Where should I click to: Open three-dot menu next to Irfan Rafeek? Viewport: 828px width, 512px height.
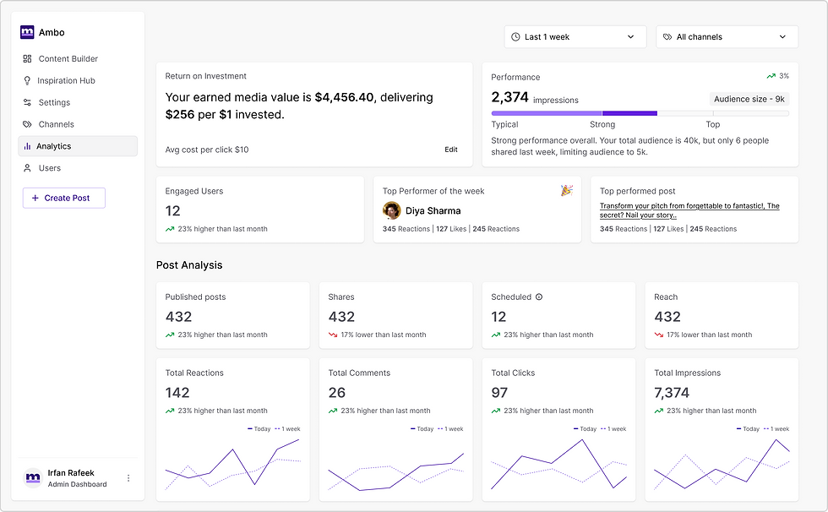pyautogui.click(x=128, y=478)
